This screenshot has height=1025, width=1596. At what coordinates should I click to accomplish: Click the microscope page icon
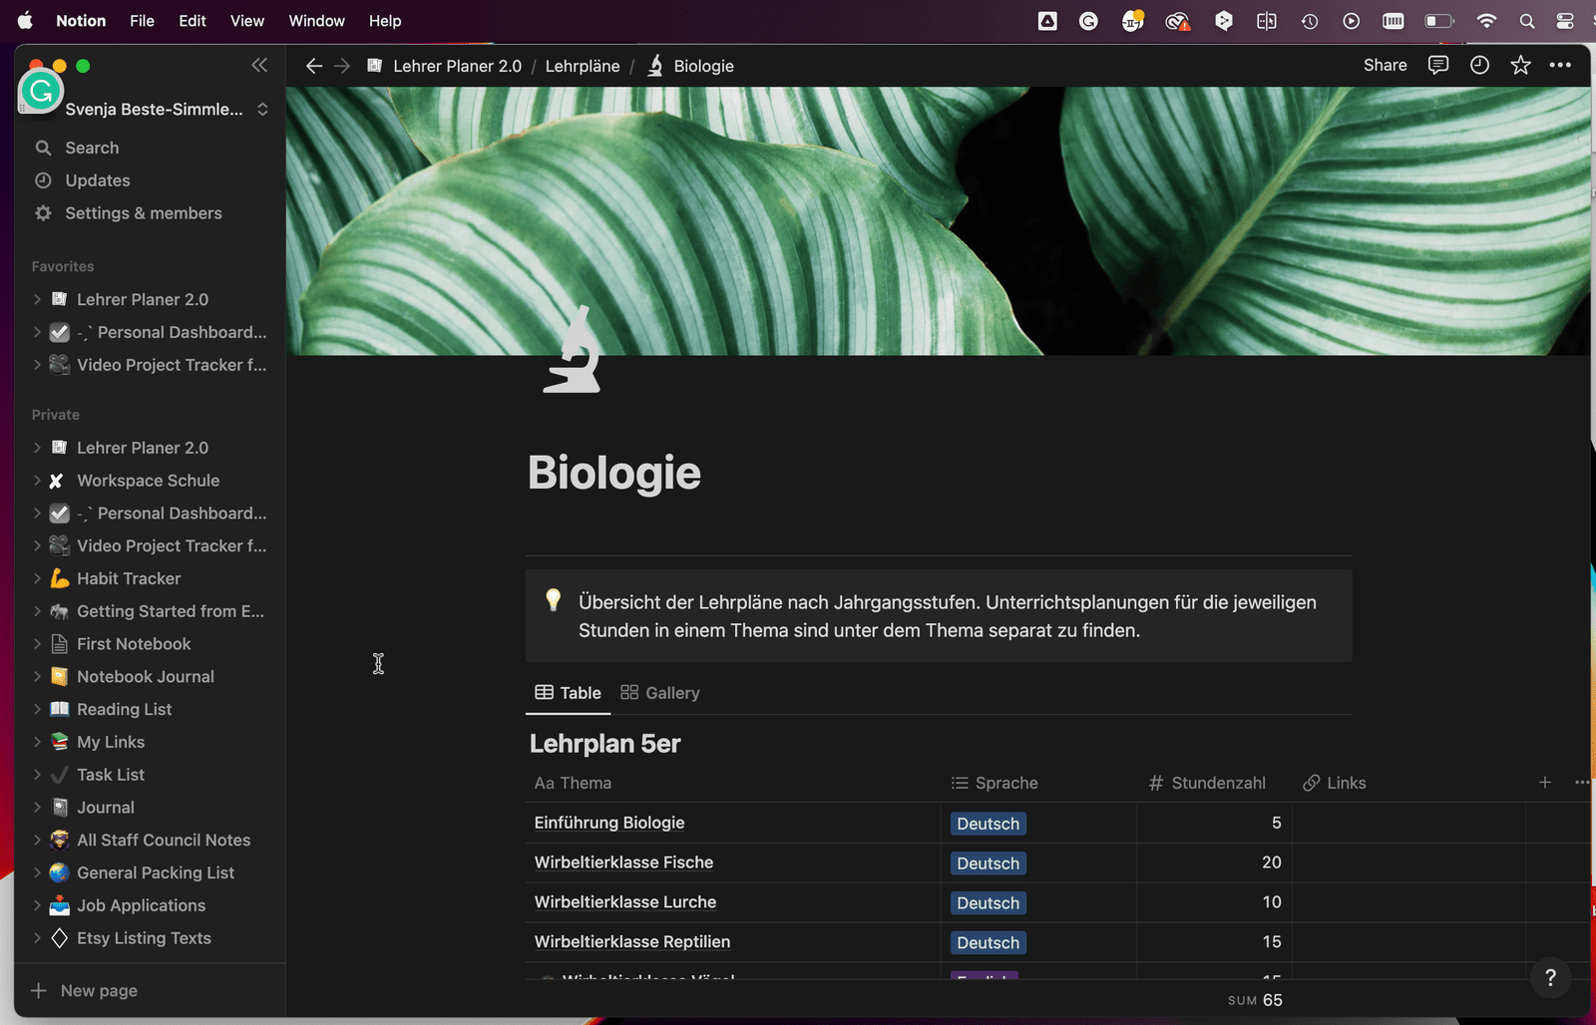click(573, 351)
